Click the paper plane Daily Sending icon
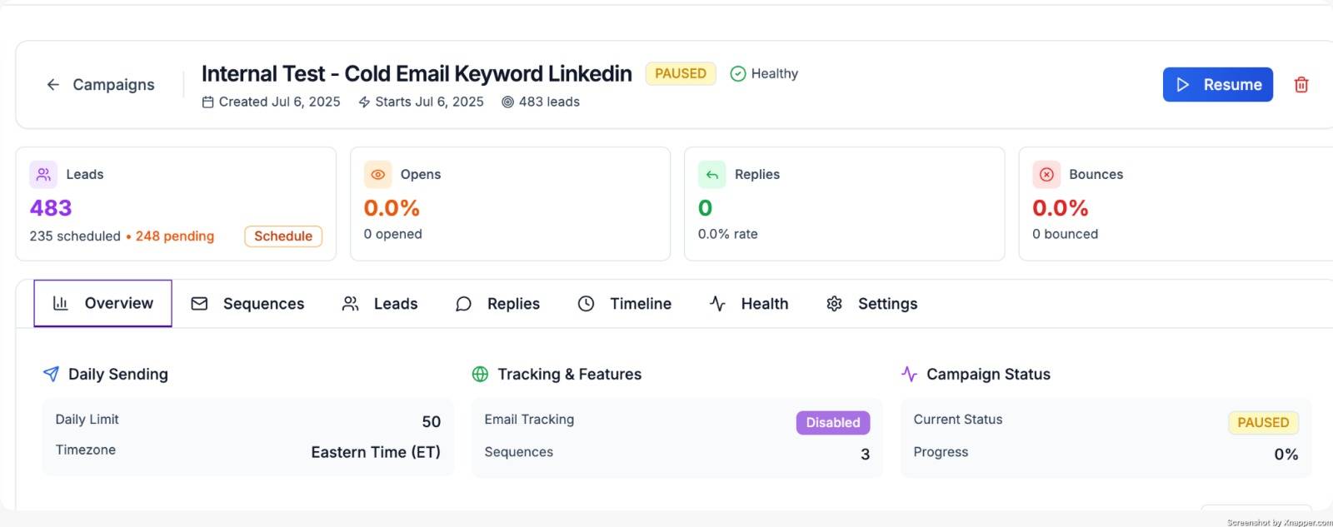The image size is (1333, 527). [x=51, y=375]
